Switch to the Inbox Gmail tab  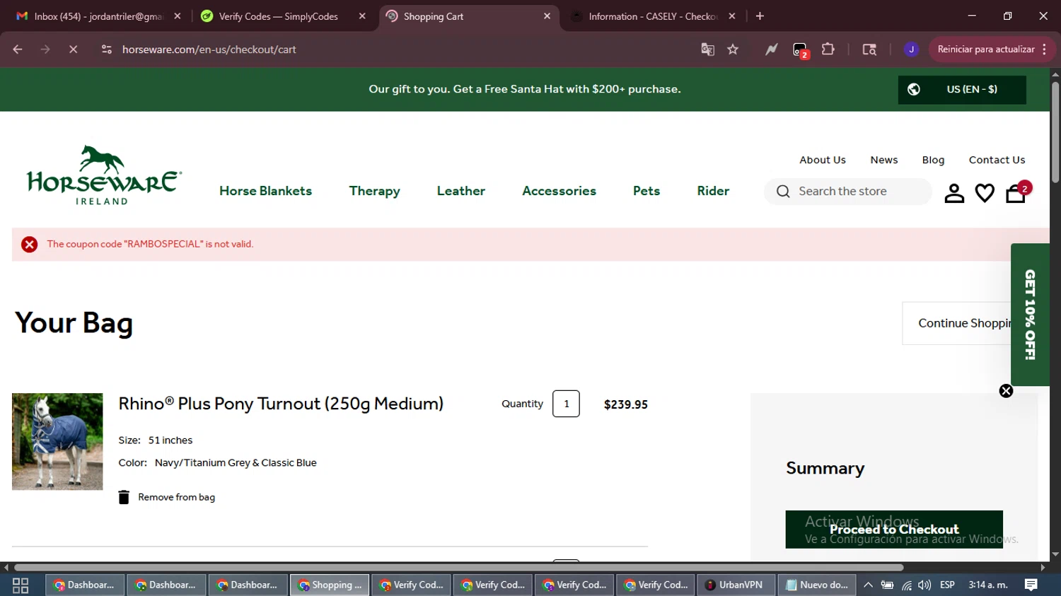click(98, 16)
